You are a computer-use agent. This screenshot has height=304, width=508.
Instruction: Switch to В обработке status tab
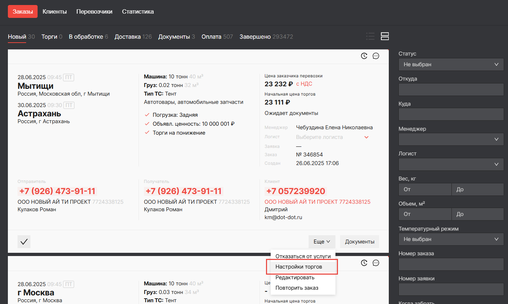88,37
